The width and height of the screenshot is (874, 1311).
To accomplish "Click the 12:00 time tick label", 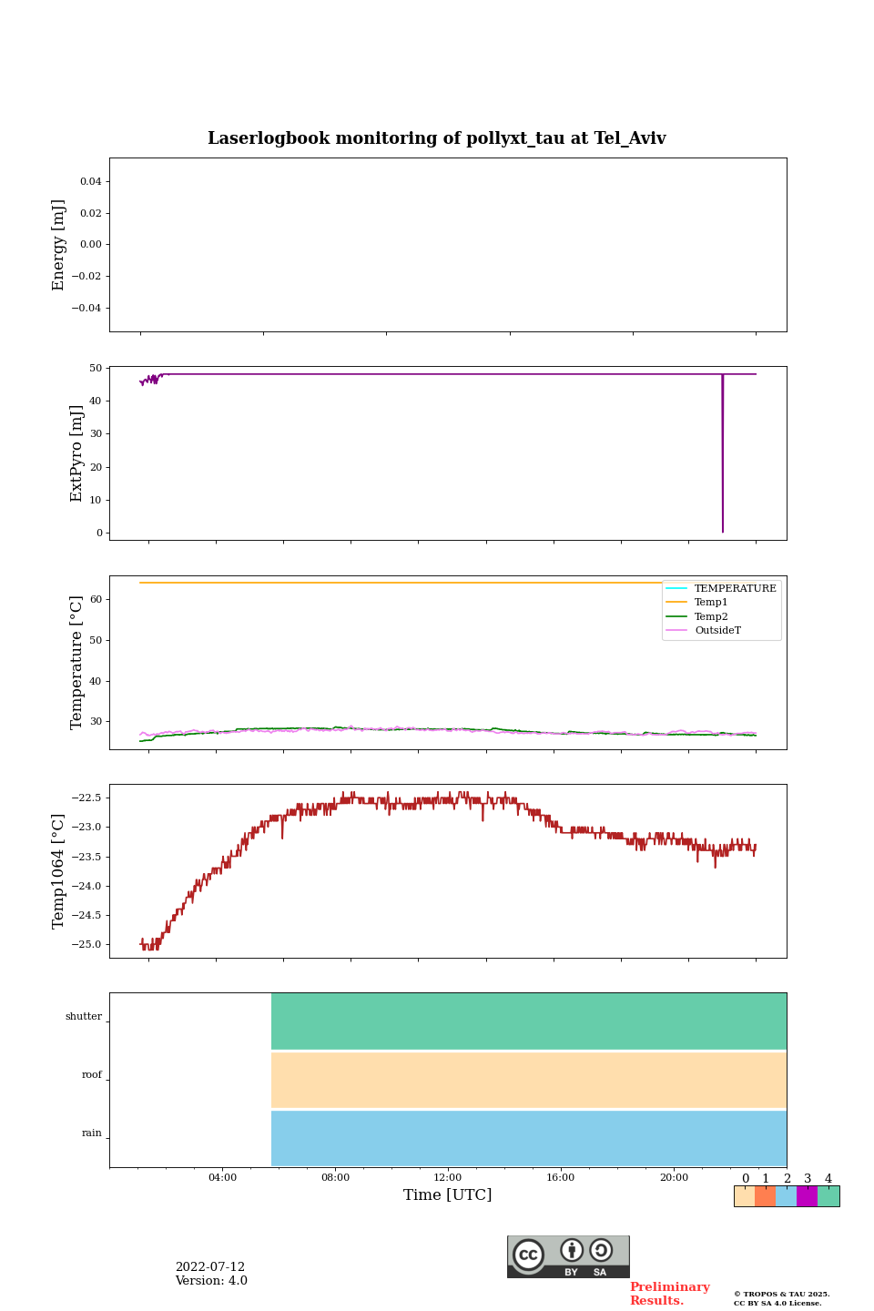I will pyautogui.click(x=448, y=1177).
